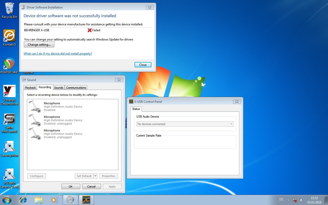Select the Sounds tab
Viewport: 328px width, 205px height.
tap(58, 88)
